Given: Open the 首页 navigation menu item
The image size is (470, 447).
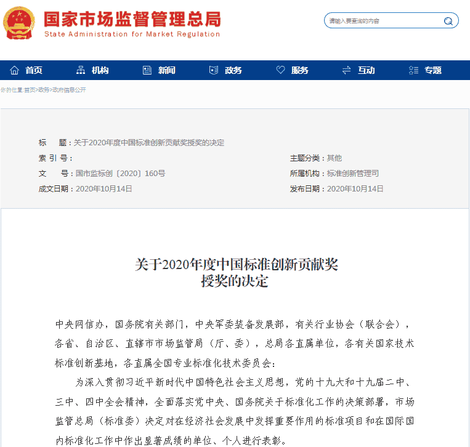Looking at the screenshot, I should click(x=34, y=70).
